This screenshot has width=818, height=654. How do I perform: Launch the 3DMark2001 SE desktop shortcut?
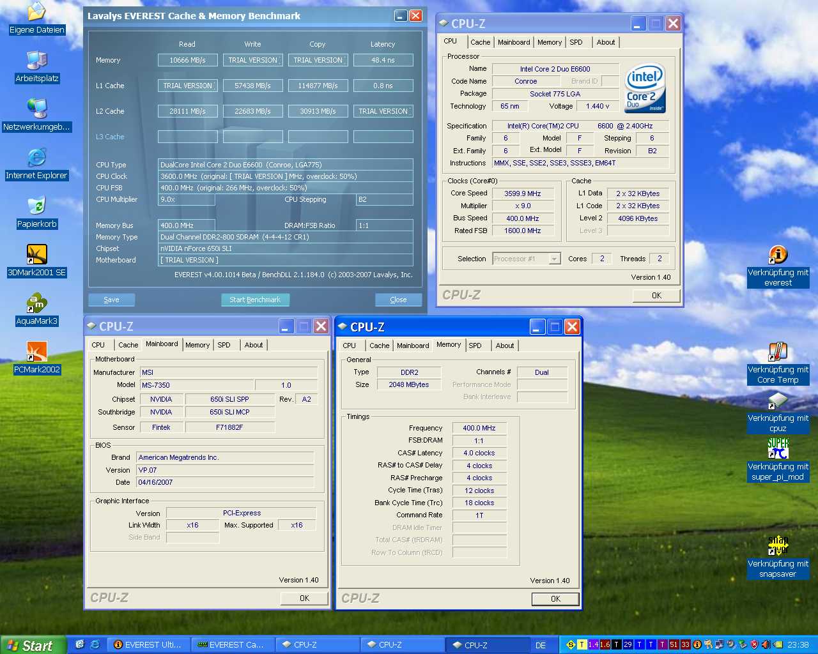pyautogui.click(x=36, y=261)
